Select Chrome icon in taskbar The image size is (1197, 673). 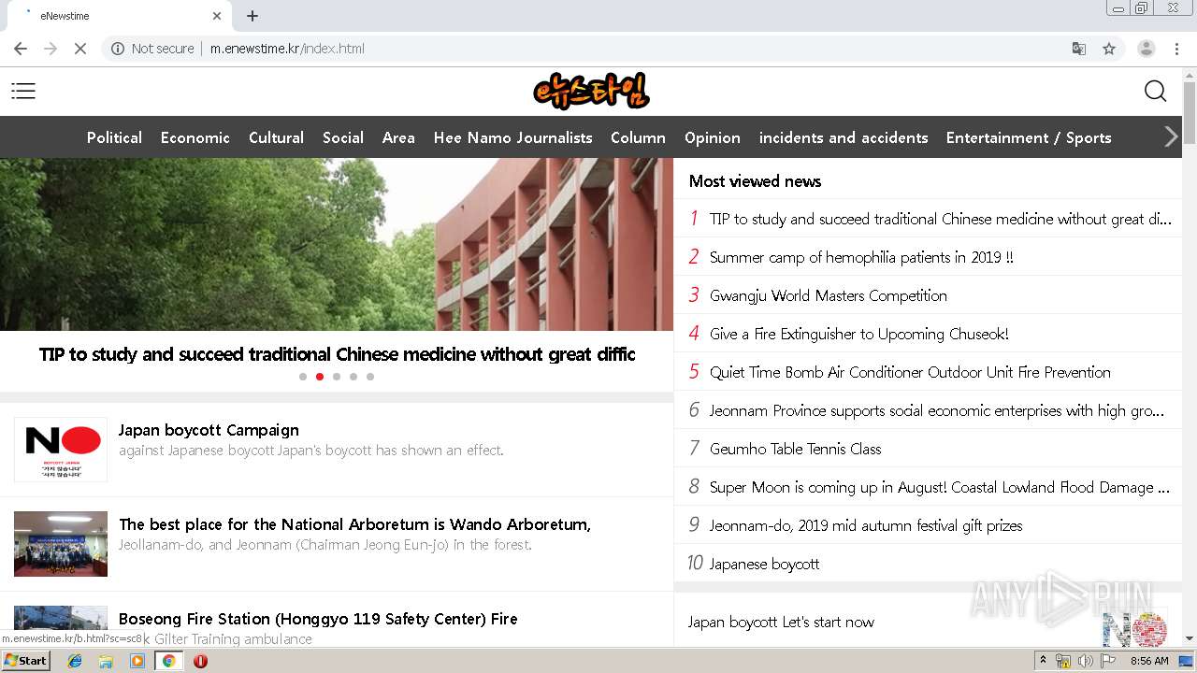coord(168,661)
